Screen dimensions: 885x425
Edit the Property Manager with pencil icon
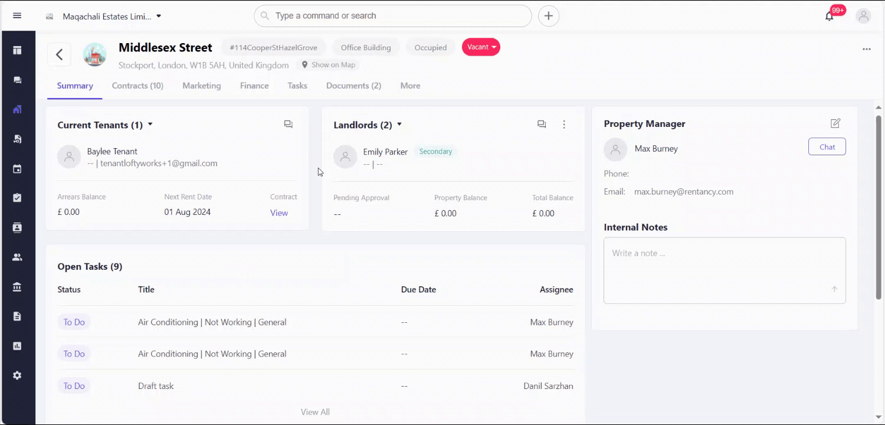coord(835,123)
